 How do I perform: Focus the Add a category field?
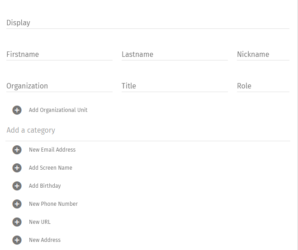(147, 130)
